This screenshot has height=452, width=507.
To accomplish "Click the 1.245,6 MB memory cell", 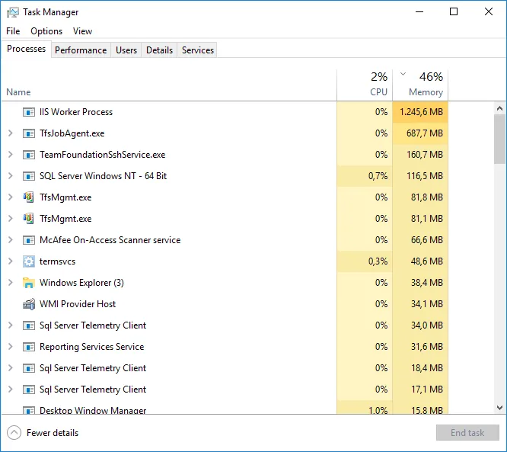I will tap(420, 112).
